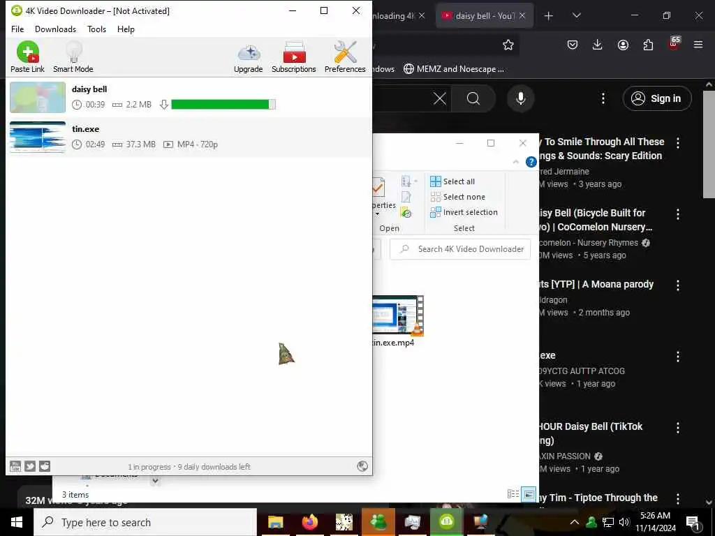Open the Tools menu

96,29
